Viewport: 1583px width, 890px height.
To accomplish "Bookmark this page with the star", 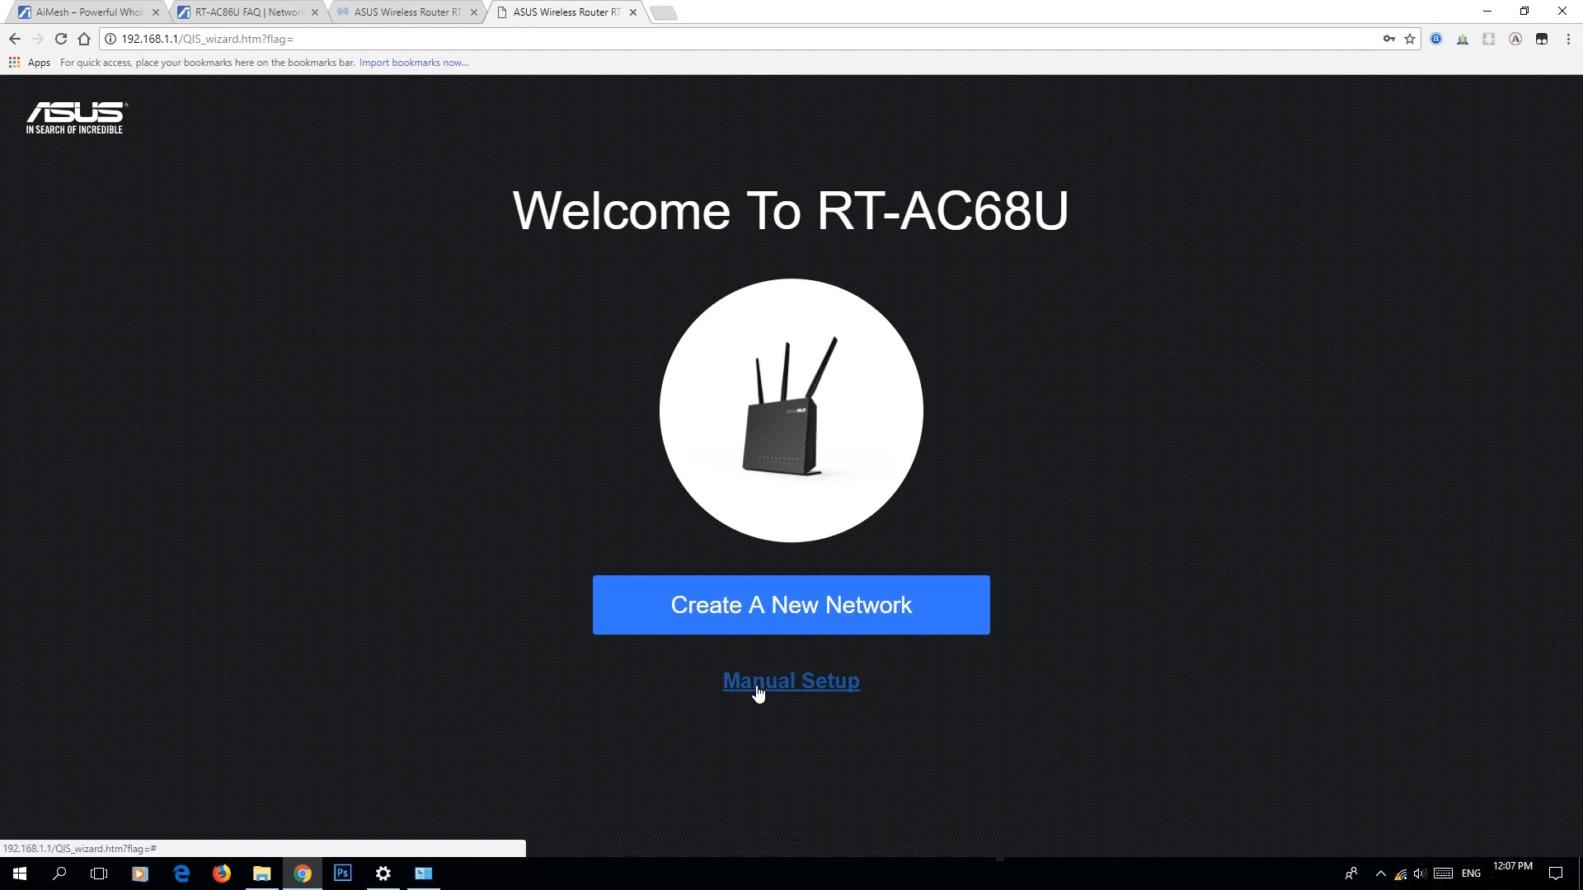I will click(1410, 39).
